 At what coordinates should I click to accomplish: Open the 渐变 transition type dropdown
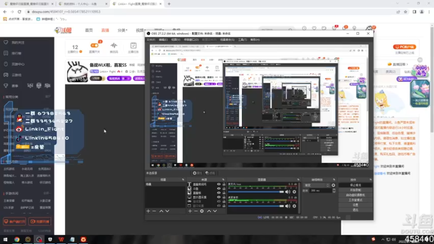(x=317, y=185)
